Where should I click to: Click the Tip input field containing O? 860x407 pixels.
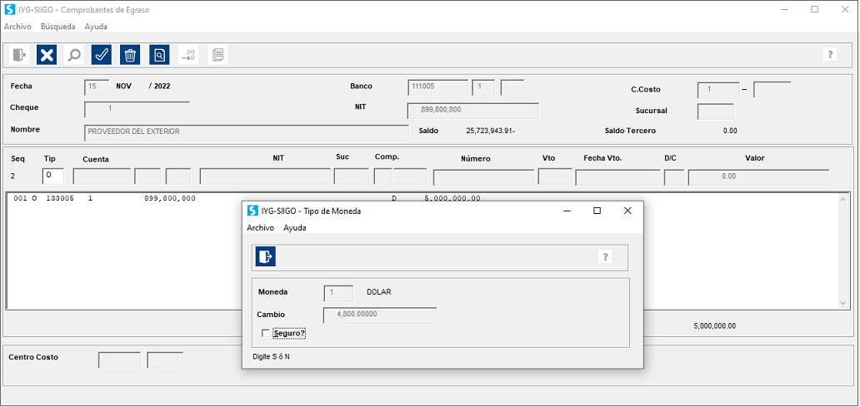(x=52, y=176)
